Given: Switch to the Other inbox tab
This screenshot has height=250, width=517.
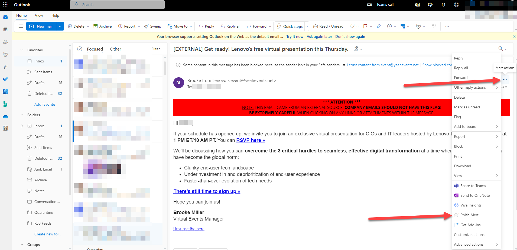Looking at the screenshot, I should coord(115,49).
